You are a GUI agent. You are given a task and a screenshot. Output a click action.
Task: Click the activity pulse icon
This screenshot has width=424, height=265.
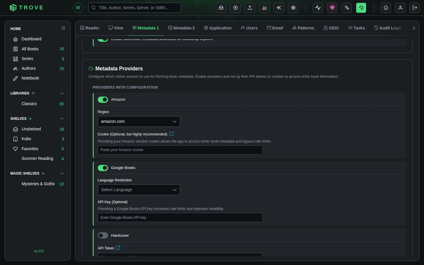pos(318,8)
